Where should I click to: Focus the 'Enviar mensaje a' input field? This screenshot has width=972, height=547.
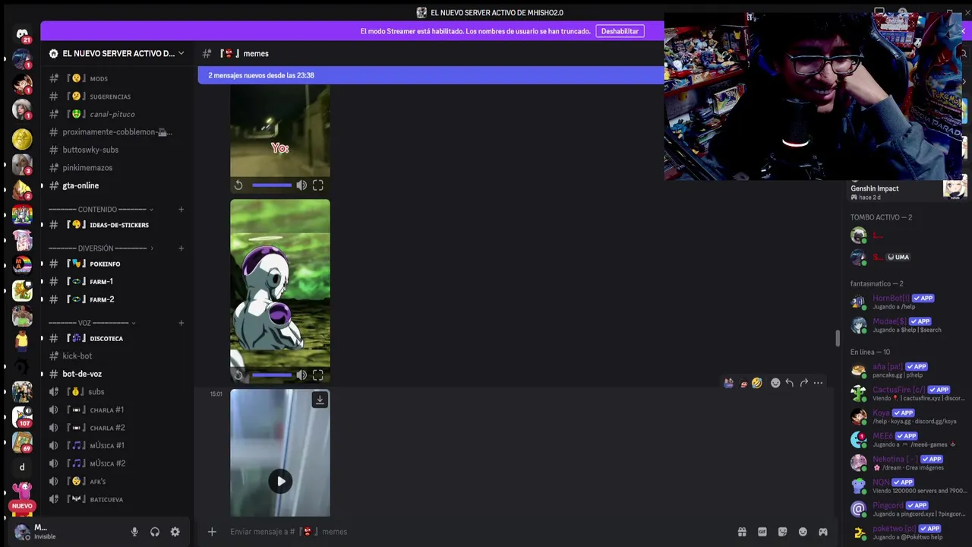478,532
